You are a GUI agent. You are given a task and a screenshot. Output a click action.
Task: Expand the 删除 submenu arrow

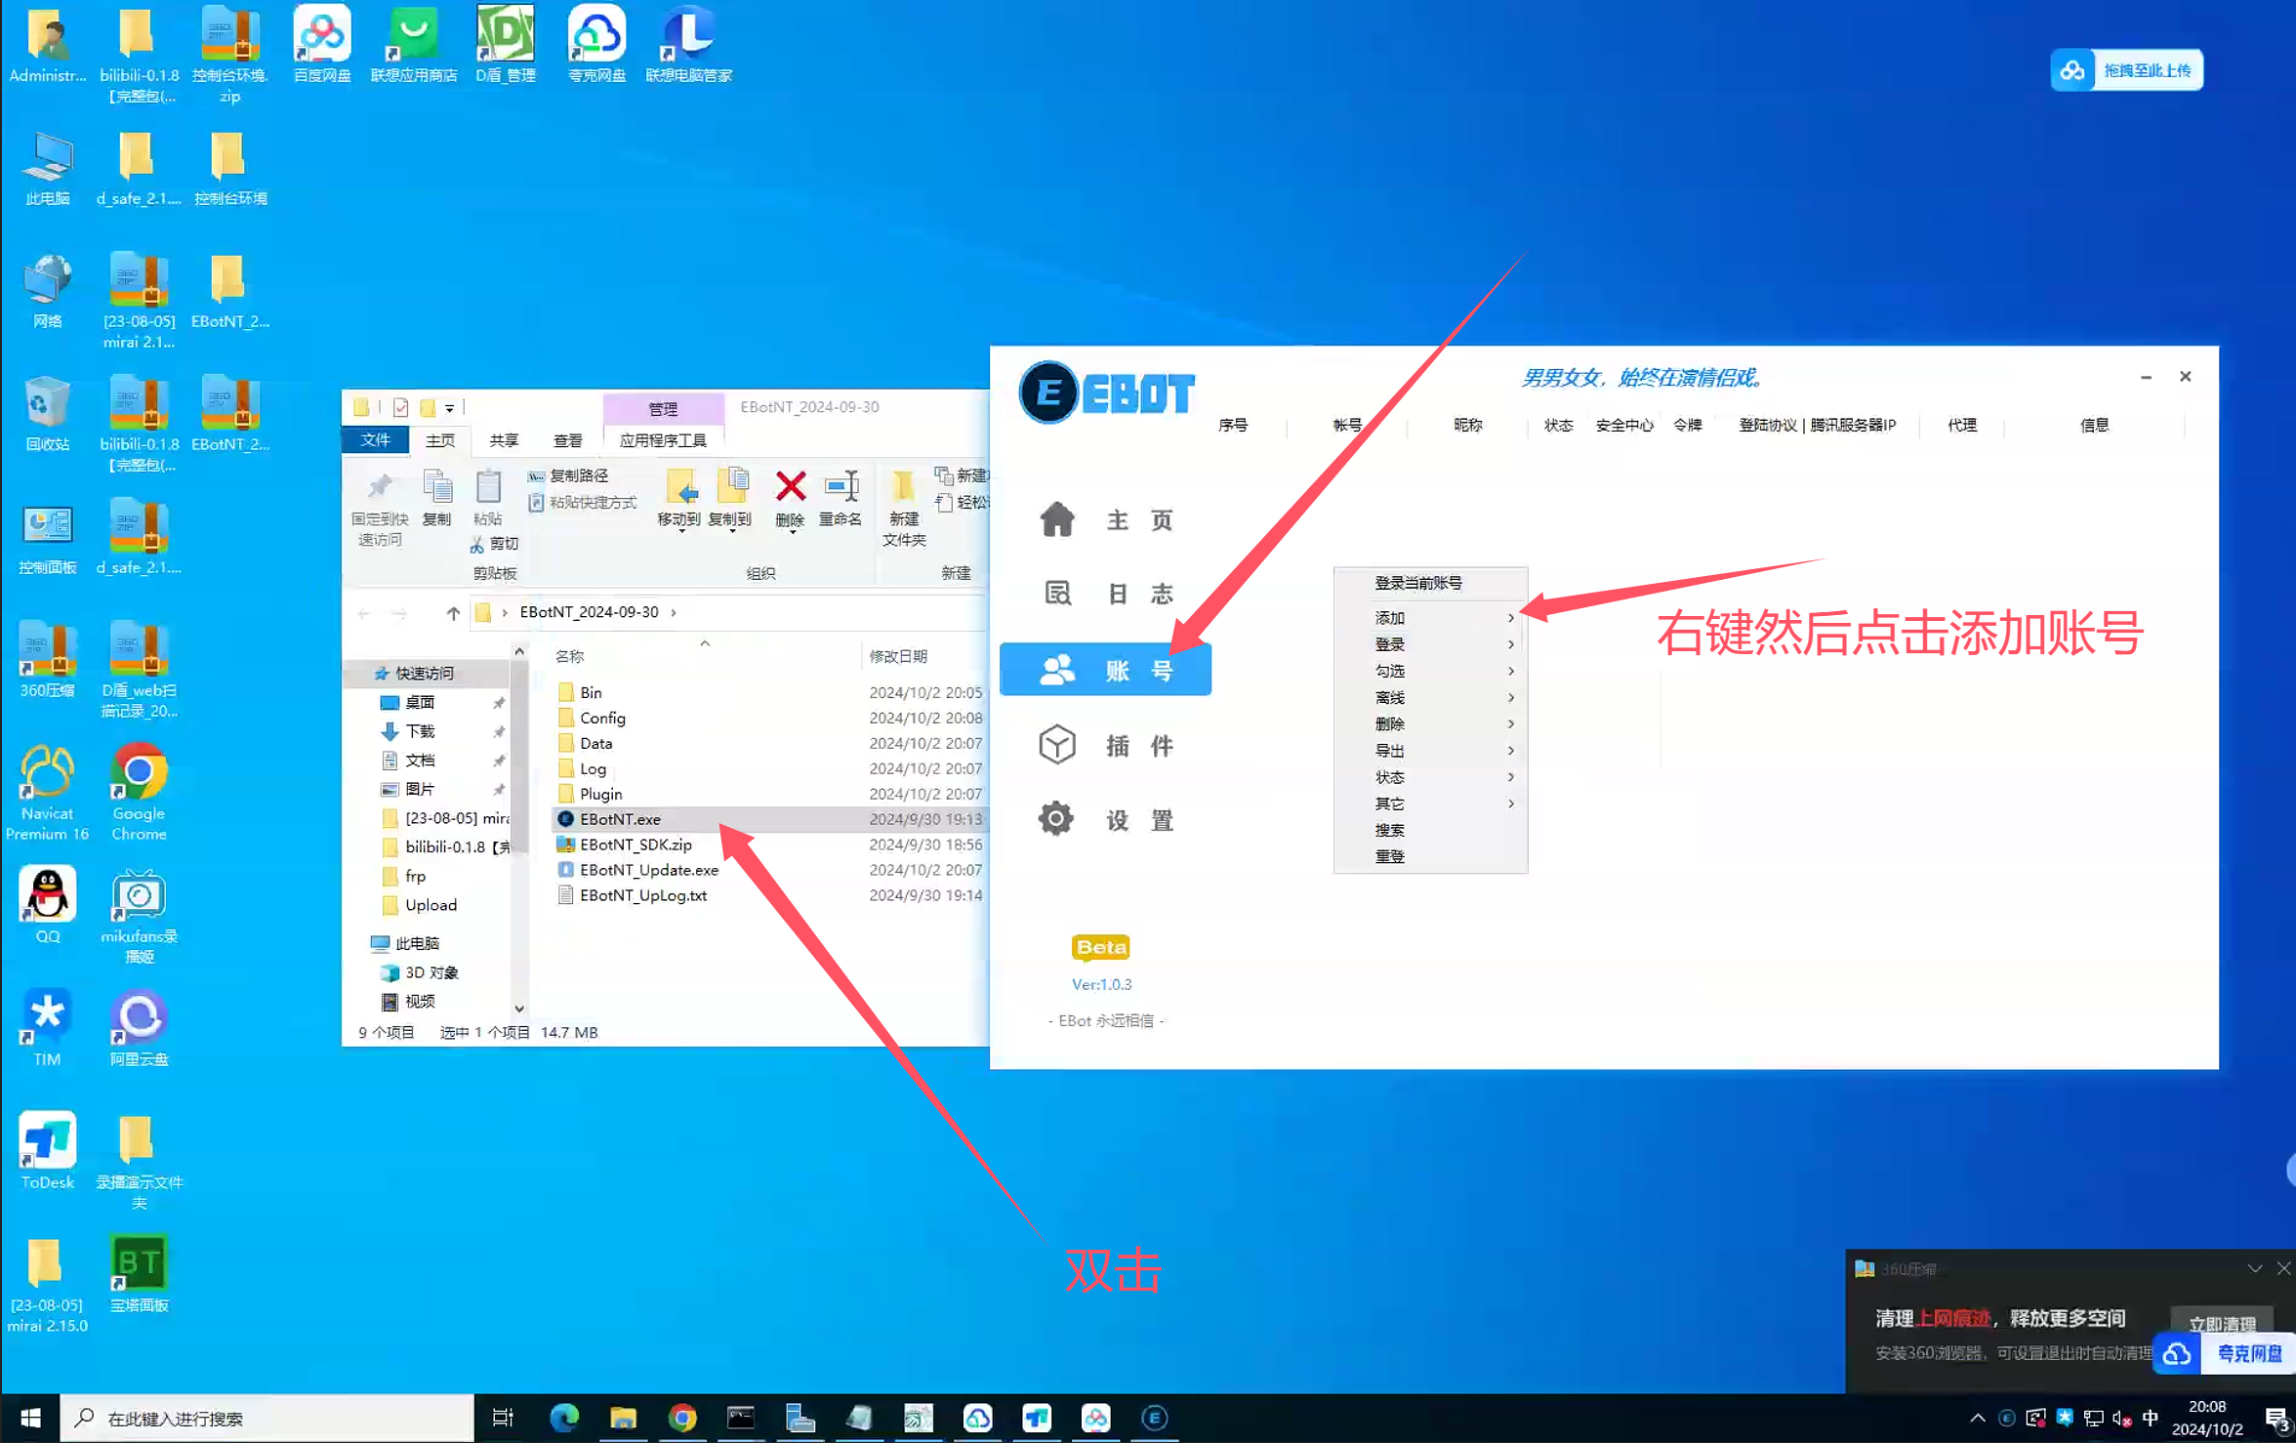click(1510, 724)
